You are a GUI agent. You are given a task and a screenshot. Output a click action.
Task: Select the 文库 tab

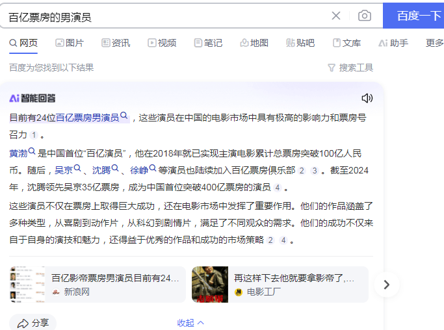click(346, 43)
